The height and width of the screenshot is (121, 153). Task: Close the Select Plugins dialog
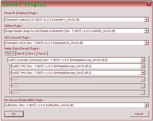pyautogui.click(x=149, y=4)
